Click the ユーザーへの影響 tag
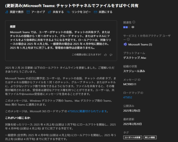The width and height of the screenshot is (178, 142). point(133,138)
